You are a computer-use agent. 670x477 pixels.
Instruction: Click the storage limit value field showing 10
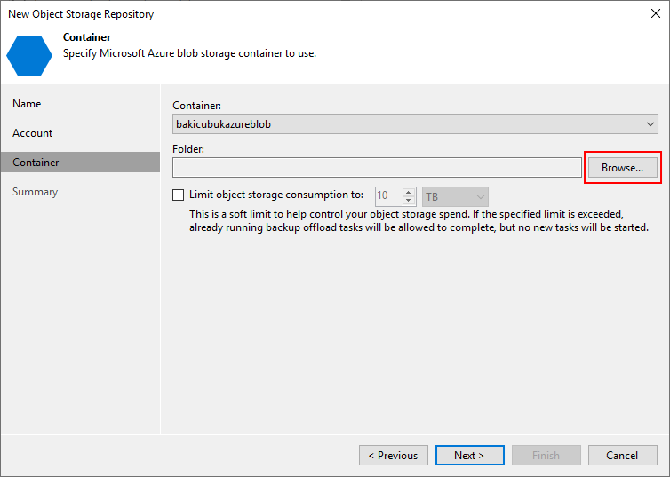[x=387, y=196]
